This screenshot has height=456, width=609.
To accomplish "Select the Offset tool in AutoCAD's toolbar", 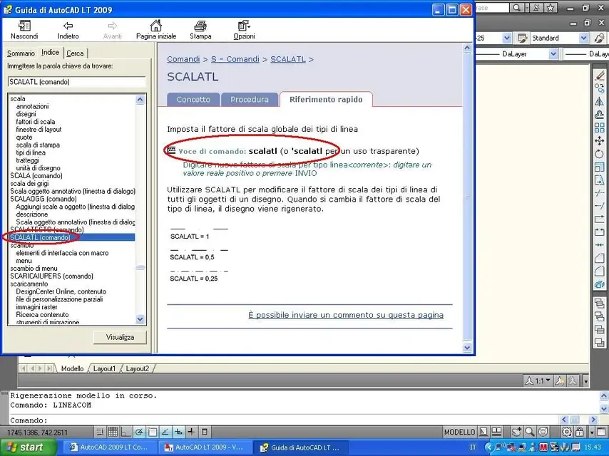I will (x=599, y=115).
